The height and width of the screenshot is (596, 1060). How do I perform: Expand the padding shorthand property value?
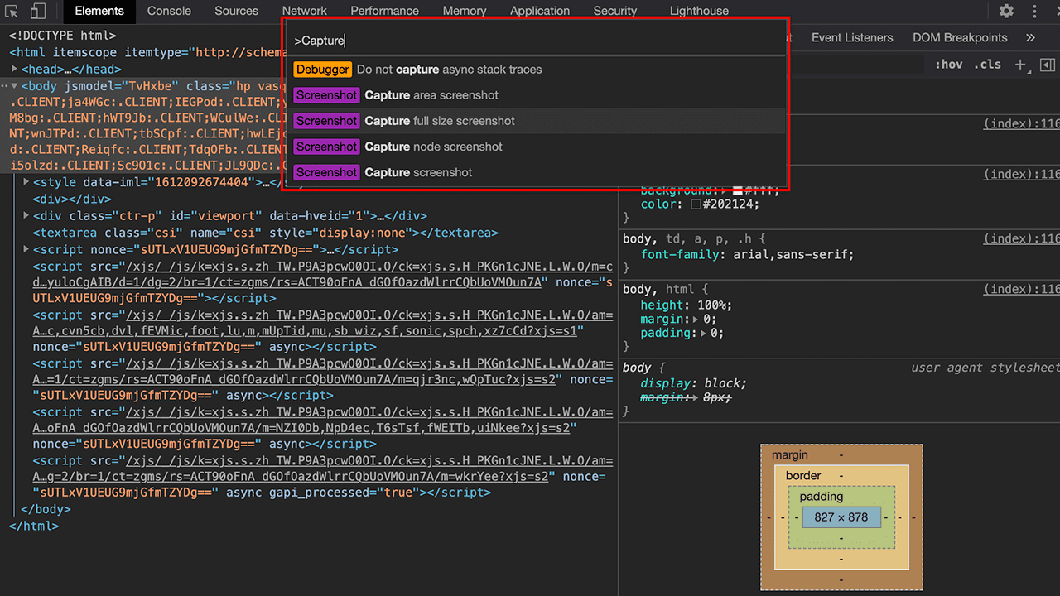click(x=704, y=334)
